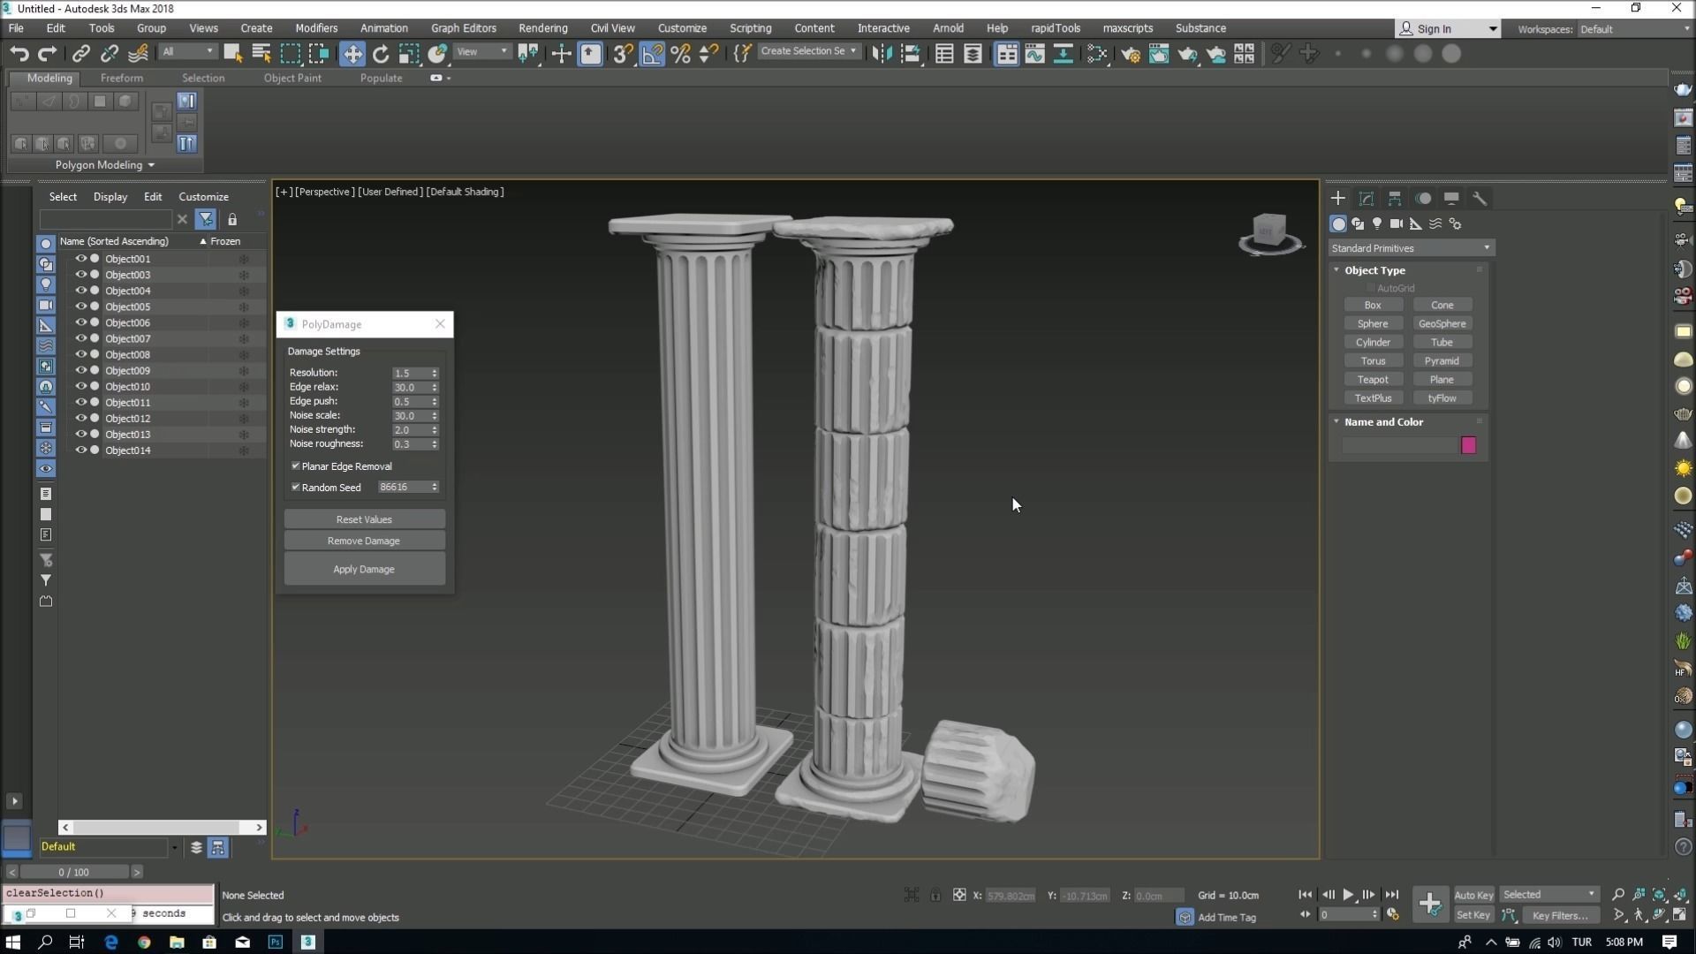Toggle the Angle Snap icon
1696x954 pixels.
point(652,54)
